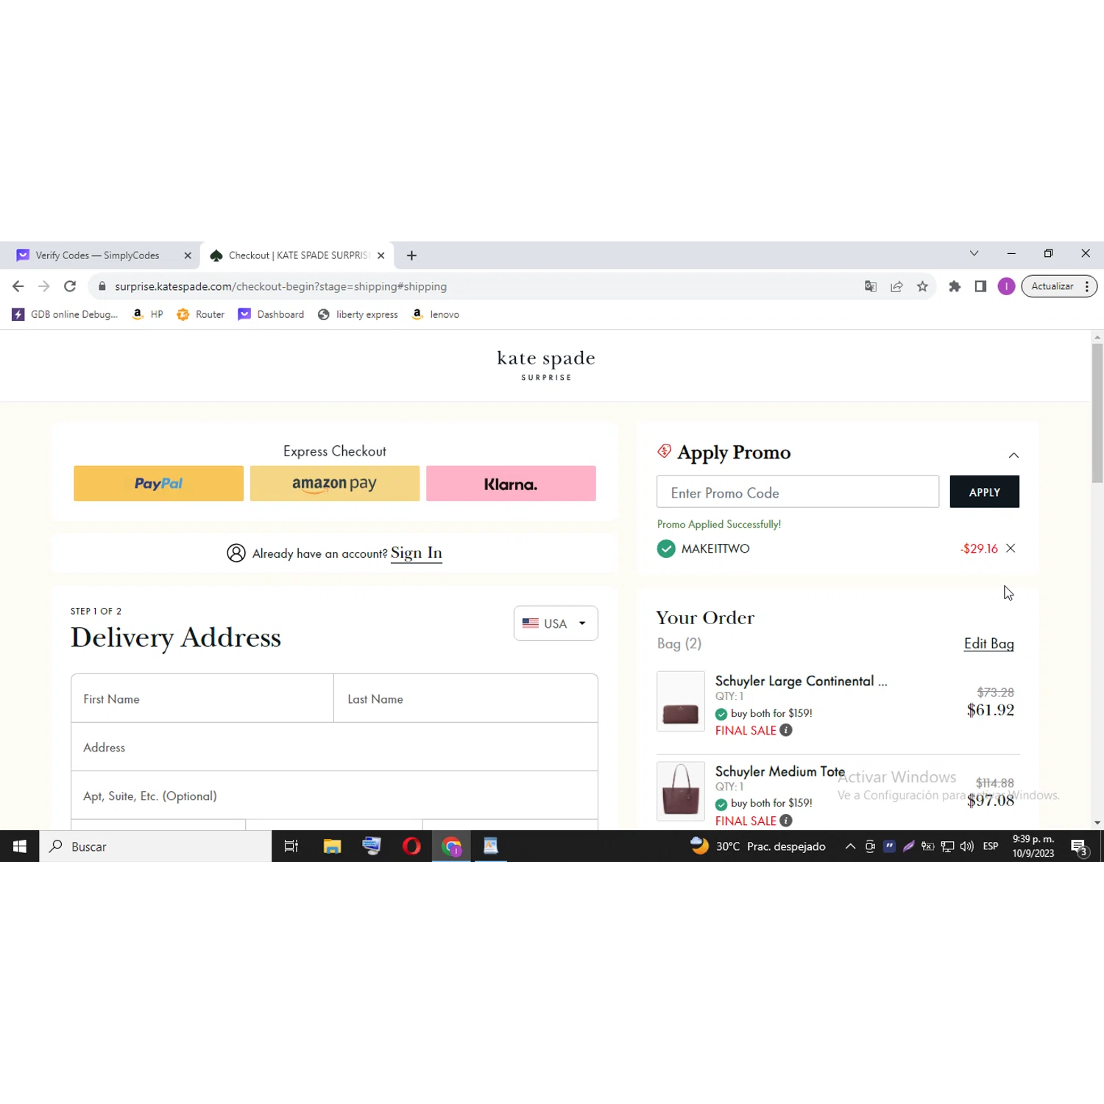Open the tab search dropdown arrow

click(974, 253)
